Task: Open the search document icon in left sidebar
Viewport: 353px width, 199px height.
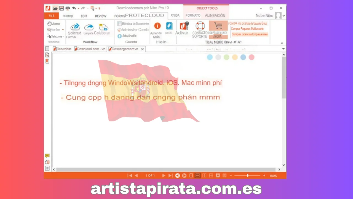Action: pos(47,55)
